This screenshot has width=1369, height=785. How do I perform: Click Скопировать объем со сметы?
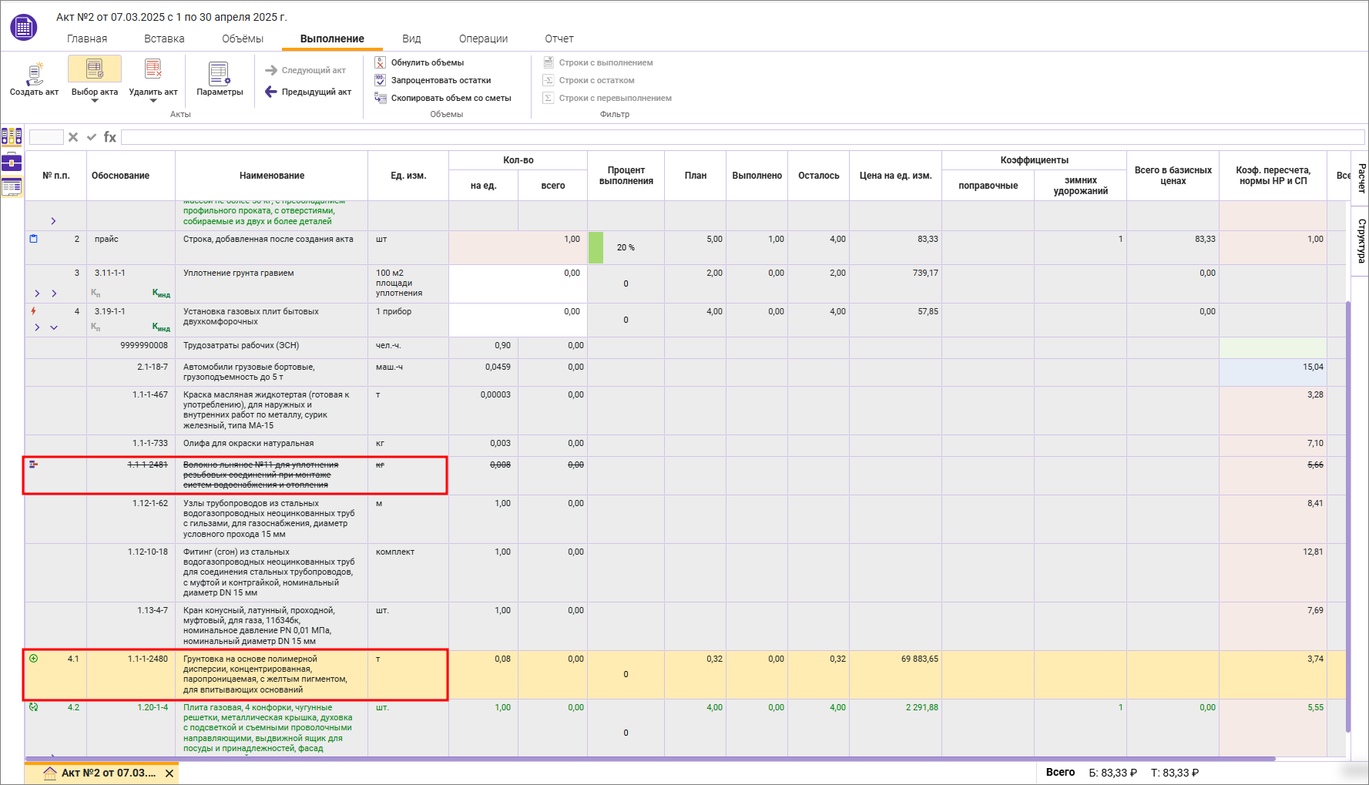coord(451,98)
